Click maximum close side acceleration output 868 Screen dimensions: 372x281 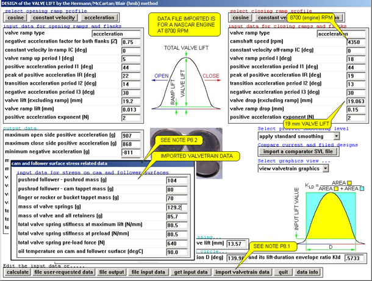coord(131,144)
